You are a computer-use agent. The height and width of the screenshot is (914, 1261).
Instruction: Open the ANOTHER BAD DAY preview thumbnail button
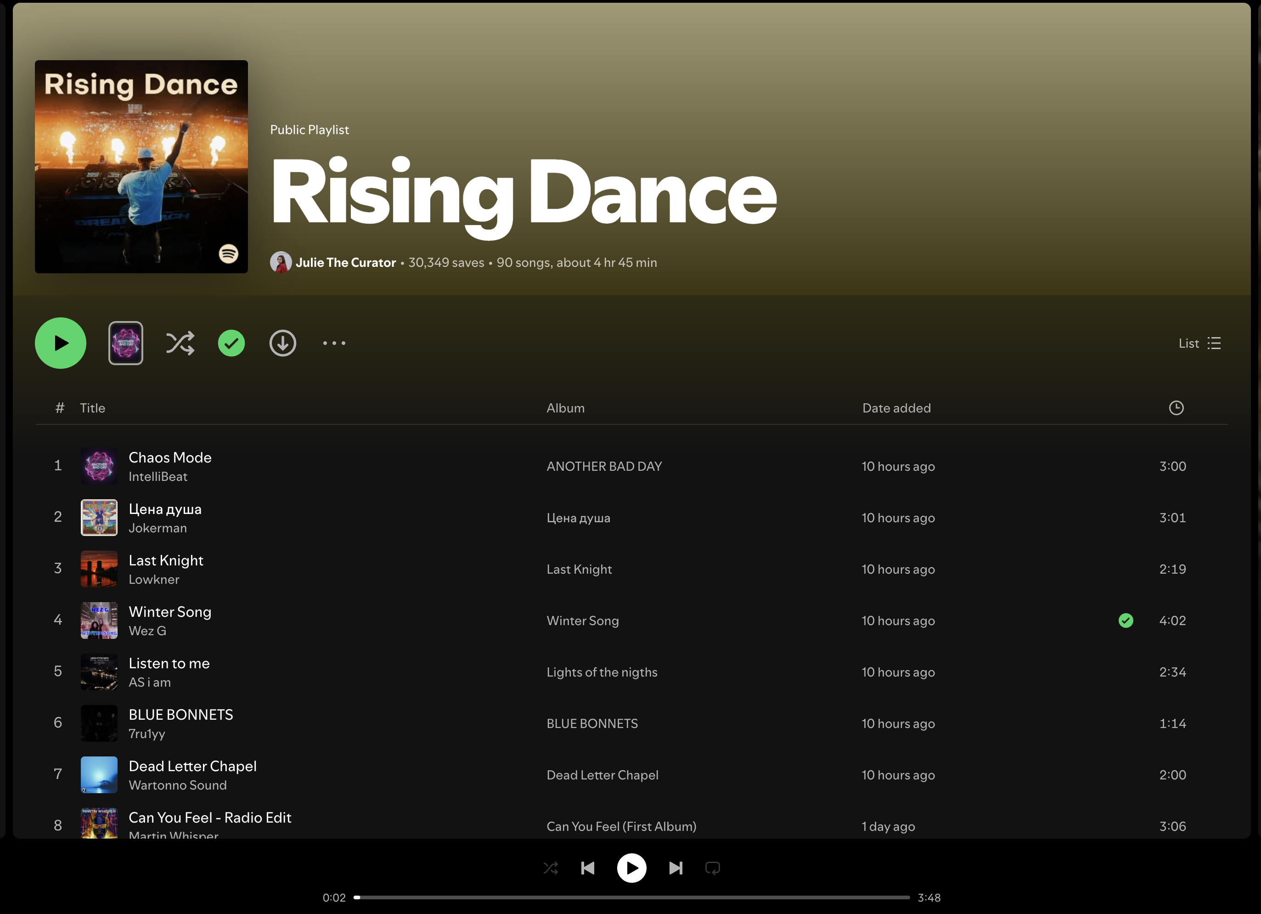coord(126,343)
